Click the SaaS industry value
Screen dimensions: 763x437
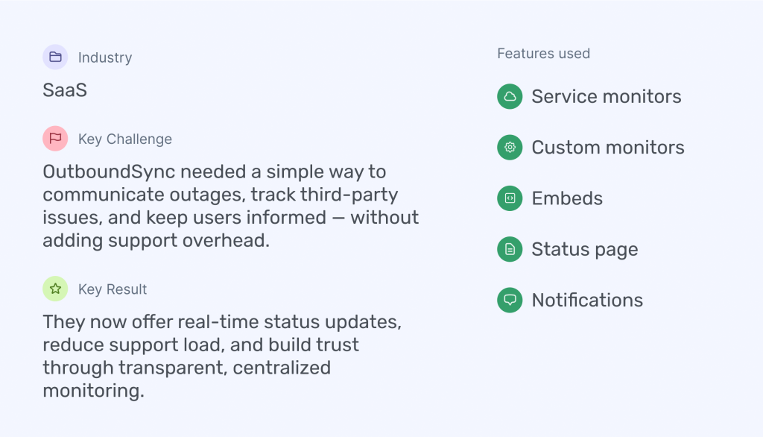[x=65, y=90]
